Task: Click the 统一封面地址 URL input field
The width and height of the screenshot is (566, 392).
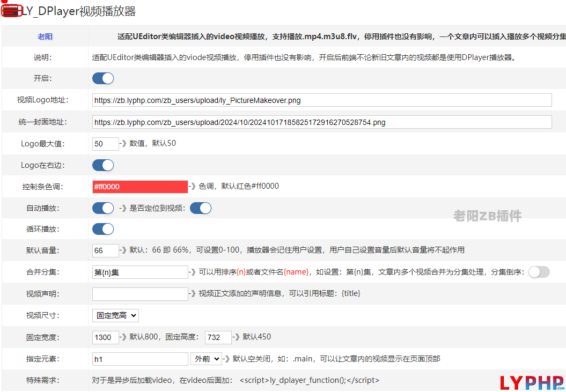Action: (322, 122)
